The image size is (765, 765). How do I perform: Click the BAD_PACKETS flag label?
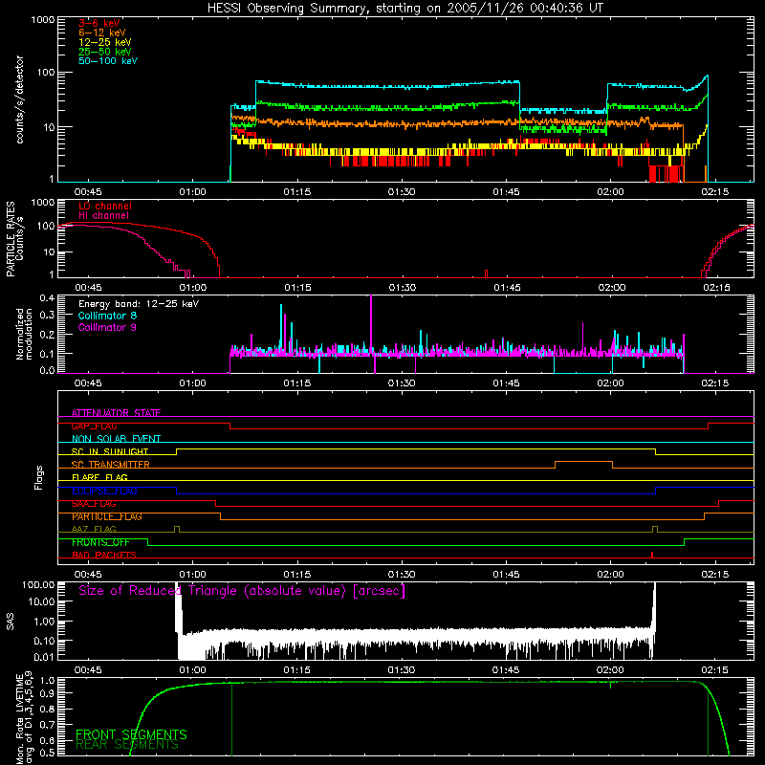click(104, 555)
